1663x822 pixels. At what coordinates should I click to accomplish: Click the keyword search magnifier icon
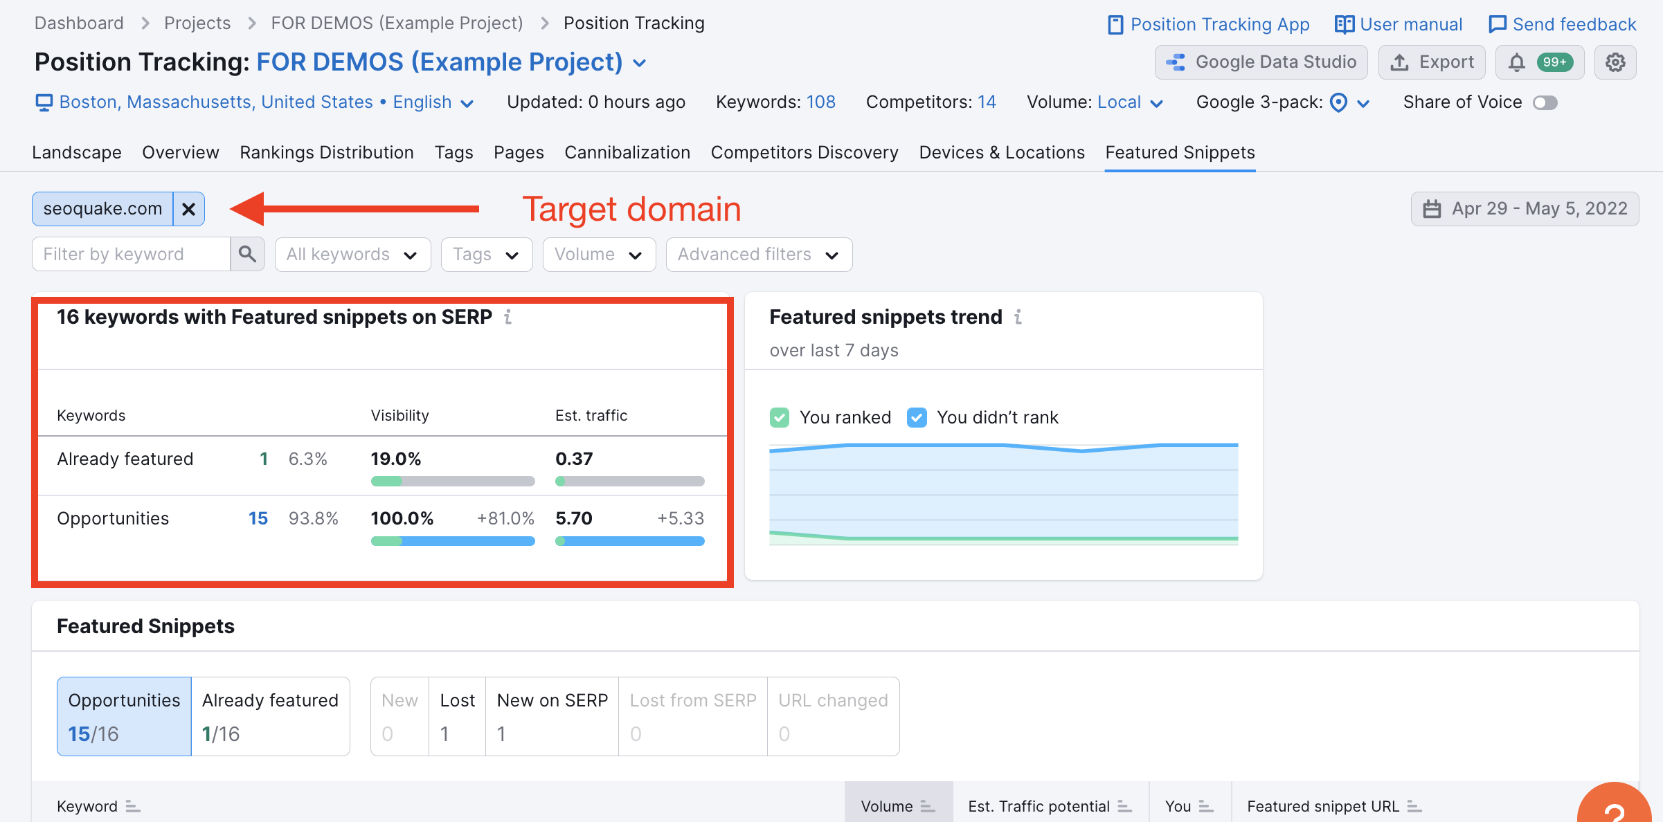(248, 255)
